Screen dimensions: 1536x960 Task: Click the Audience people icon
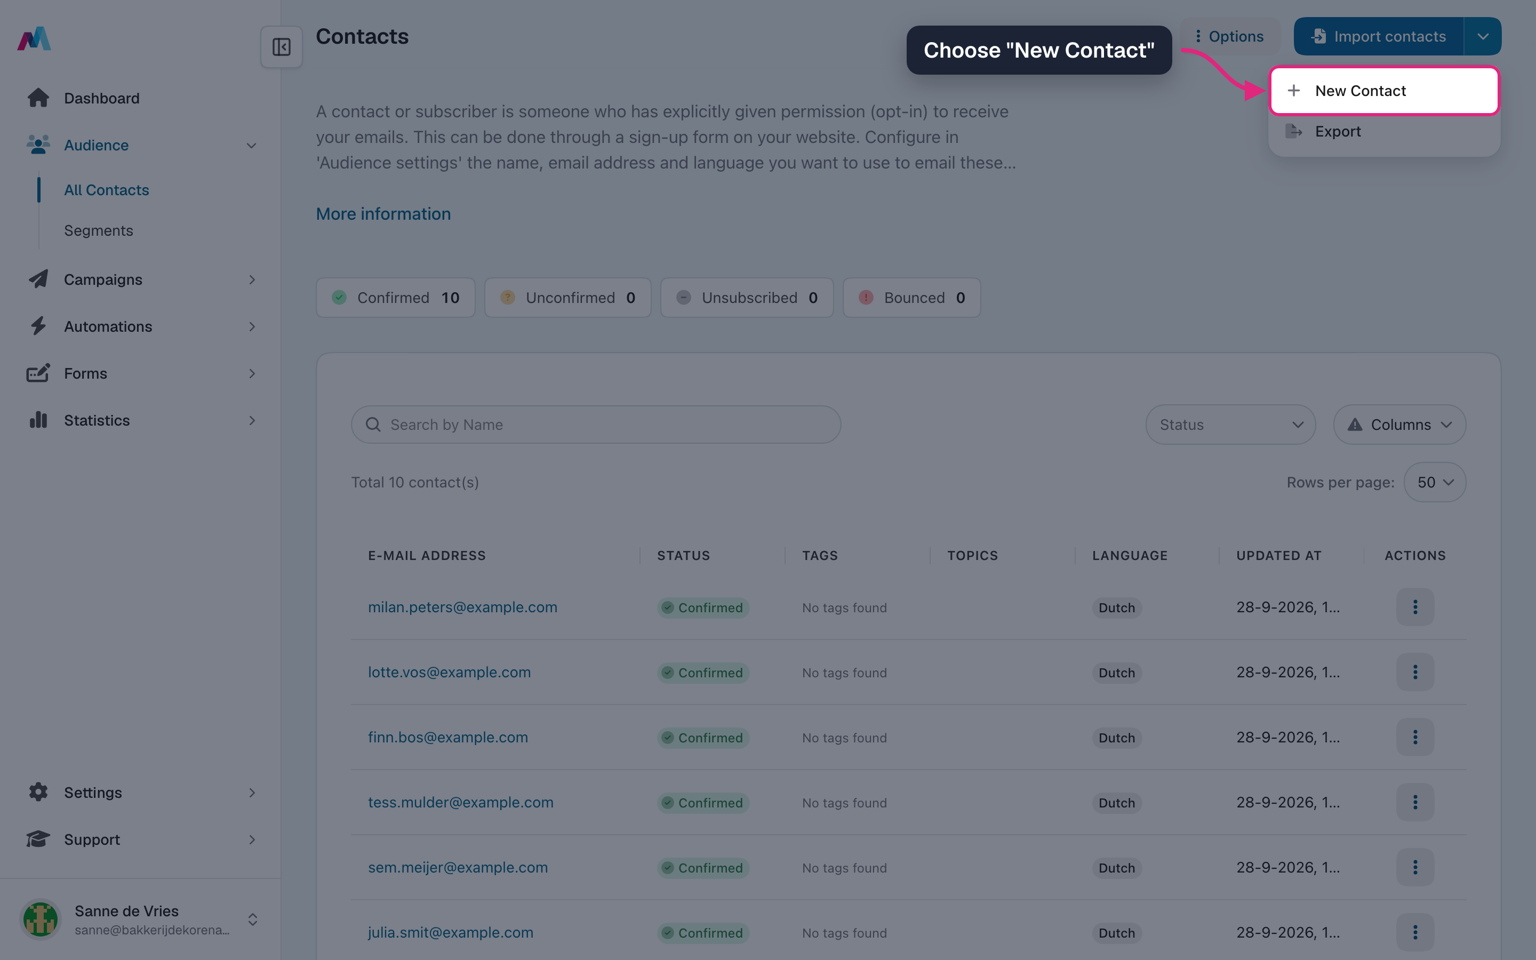[38, 145]
